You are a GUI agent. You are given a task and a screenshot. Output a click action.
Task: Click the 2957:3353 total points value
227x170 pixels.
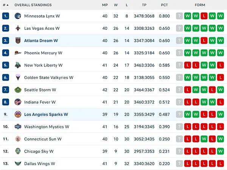tap(144, 151)
